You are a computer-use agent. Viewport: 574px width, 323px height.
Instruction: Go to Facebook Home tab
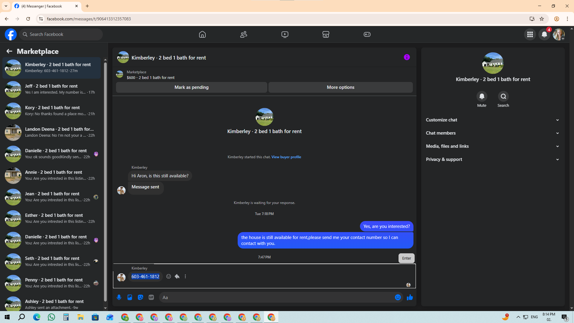coord(202,34)
